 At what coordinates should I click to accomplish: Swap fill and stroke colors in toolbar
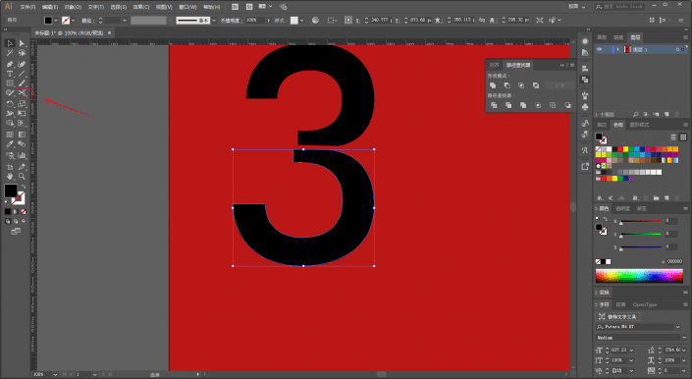click(24, 187)
